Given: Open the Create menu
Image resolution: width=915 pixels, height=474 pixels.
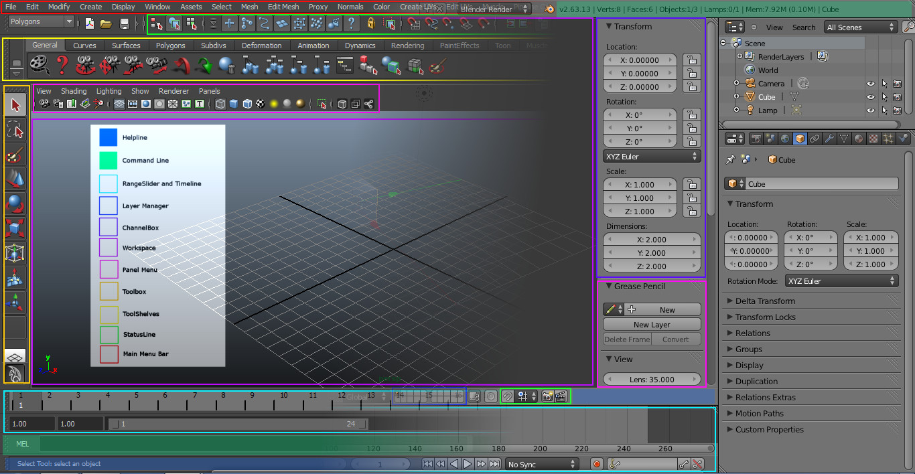Looking at the screenshot, I should pyautogui.click(x=91, y=7).
